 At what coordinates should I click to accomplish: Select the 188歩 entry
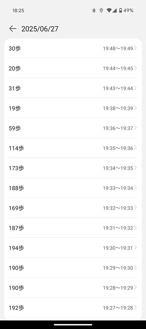[73, 188]
